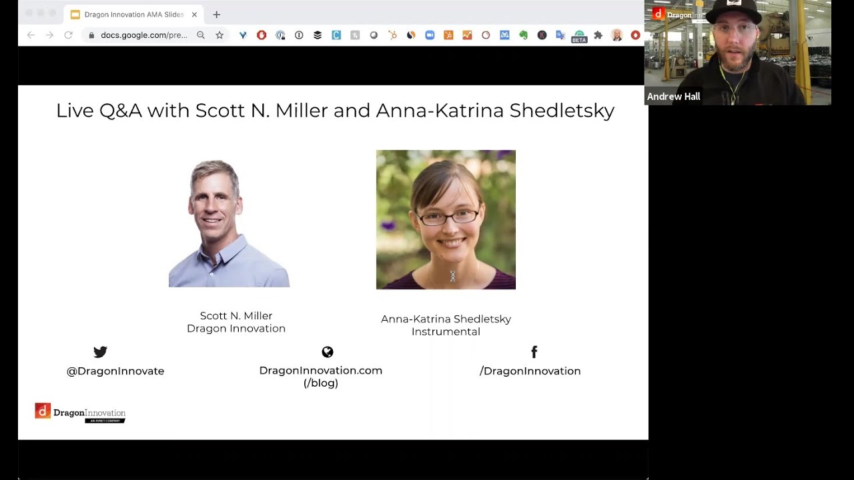This screenshot has height=480, width=854.
Task: Click the browser forward arrow
Action: [x=49, y=35]
